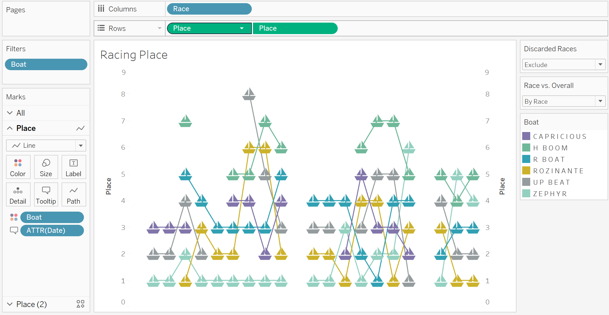Click the Race pill on Columns
Image resolution: width=609 pixels, height=315 pixels.
209,9
